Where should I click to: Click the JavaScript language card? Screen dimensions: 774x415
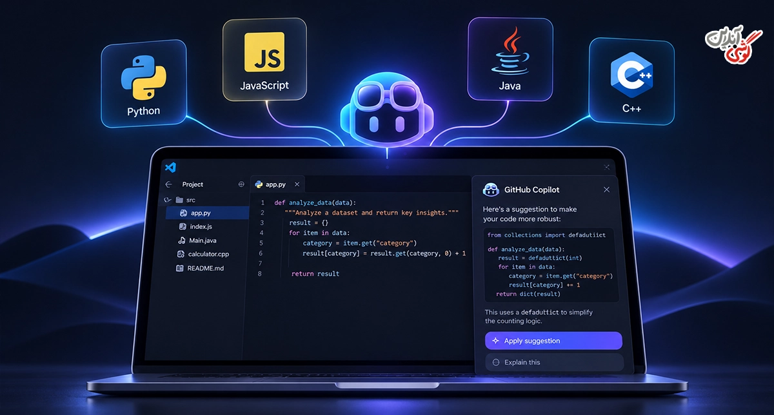pos(264,60)
